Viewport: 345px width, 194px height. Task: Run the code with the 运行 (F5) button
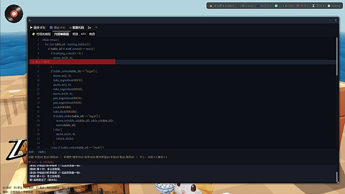pos(38,28)
